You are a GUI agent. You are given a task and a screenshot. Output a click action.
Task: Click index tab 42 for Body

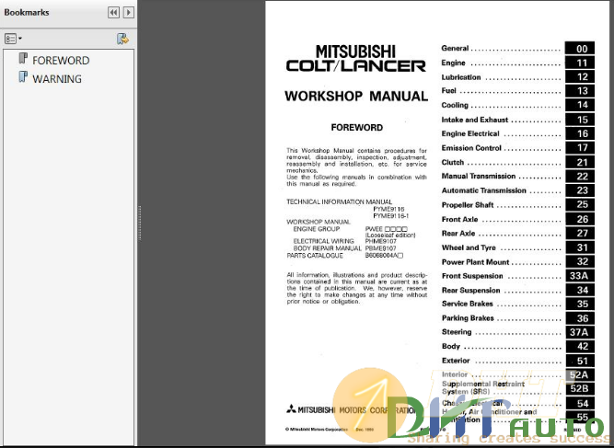click(580, 346)
